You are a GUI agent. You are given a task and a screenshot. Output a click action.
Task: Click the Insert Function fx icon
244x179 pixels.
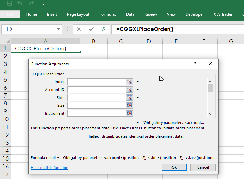pyautogui.click(x=103, y=29)
